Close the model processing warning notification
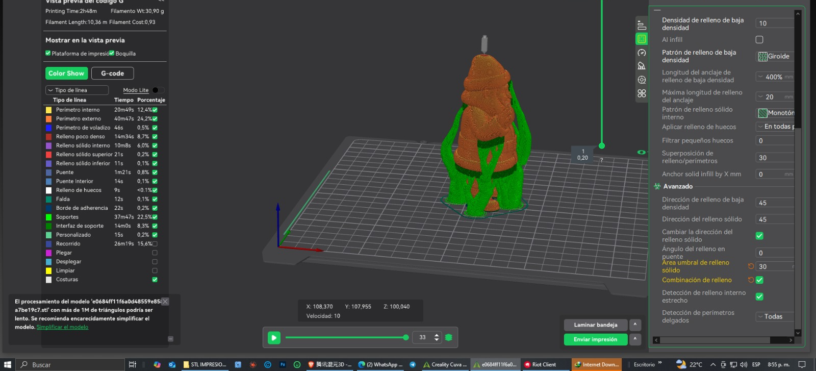 tap(165, 302)
